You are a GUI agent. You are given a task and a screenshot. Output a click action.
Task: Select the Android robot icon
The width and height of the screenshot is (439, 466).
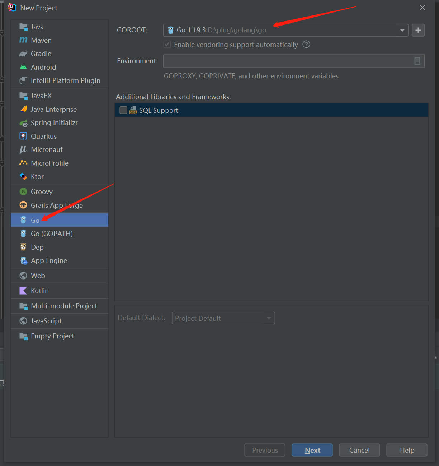click(x=23, y=67)
